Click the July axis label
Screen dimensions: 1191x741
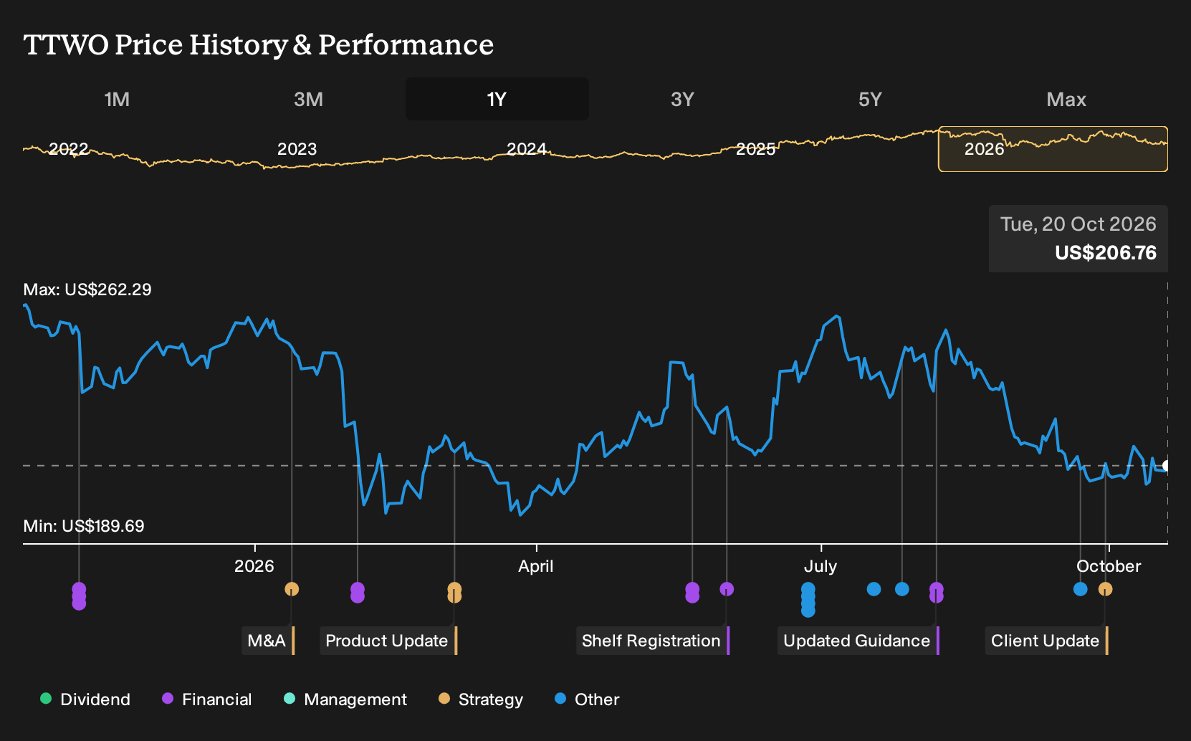[821, 566]
